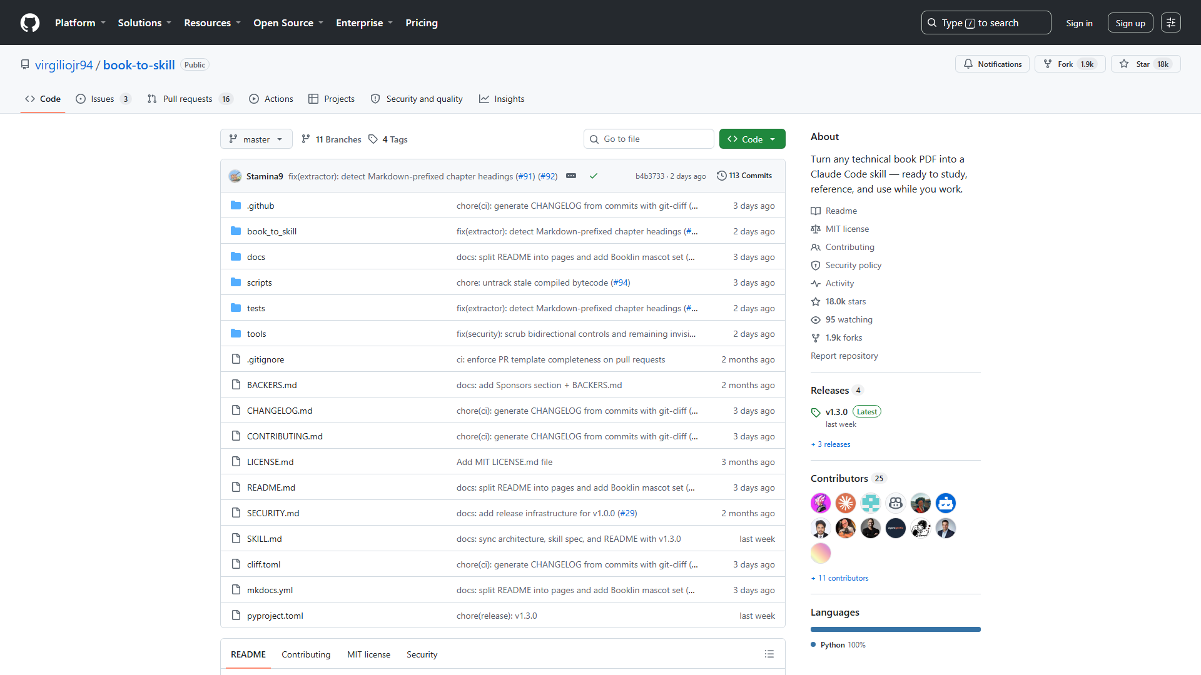Click the + 3 releases link
Screen dimensions: 1201x675
(831, 444)
